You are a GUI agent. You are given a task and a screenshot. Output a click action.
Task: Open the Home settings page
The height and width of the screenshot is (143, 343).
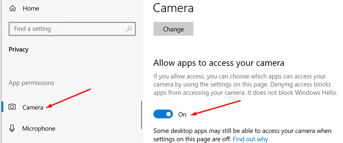(31, 8)
